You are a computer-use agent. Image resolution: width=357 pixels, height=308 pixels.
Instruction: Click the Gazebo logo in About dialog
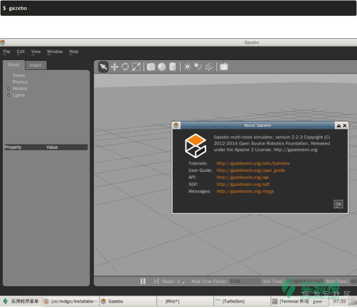[x=196, y=146]
